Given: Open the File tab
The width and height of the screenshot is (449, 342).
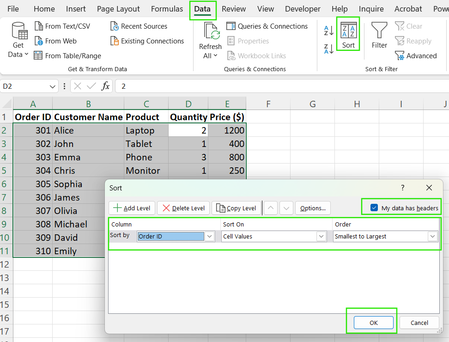Looking at the screenshot, I should (13, 9).
